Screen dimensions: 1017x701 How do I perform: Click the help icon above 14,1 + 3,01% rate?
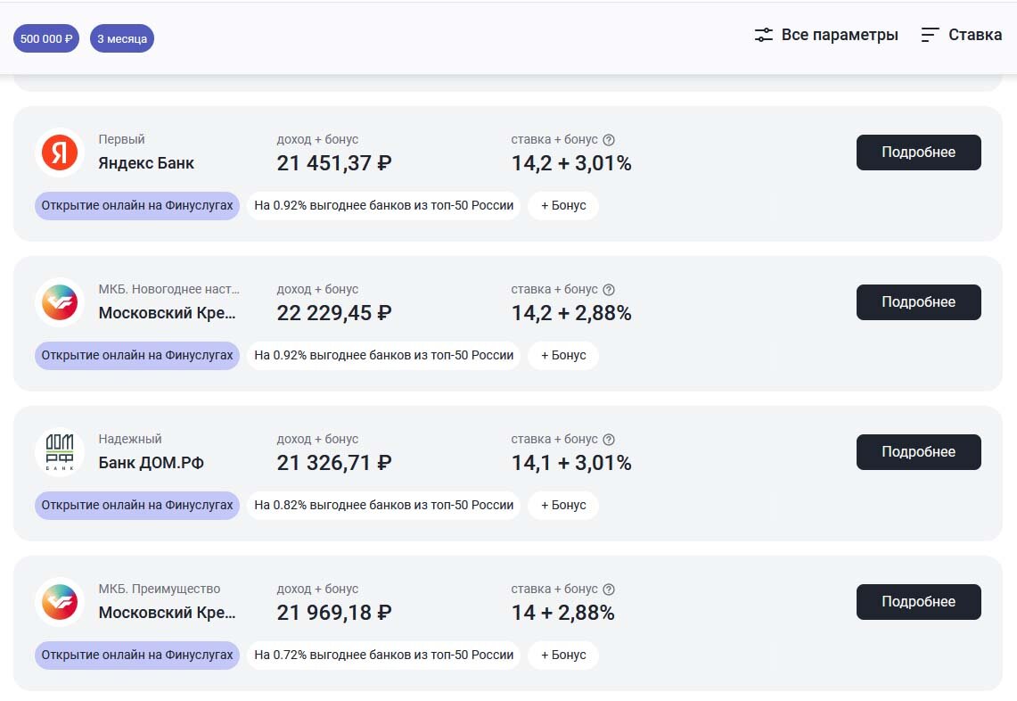pos(609,440)
